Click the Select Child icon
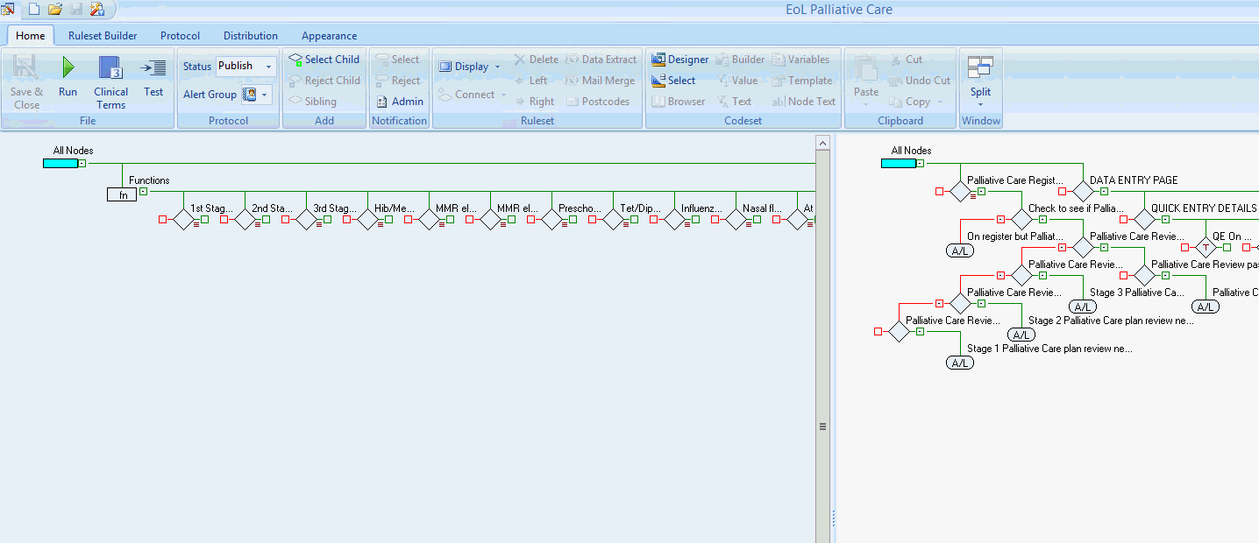 [x=295, y=60]
